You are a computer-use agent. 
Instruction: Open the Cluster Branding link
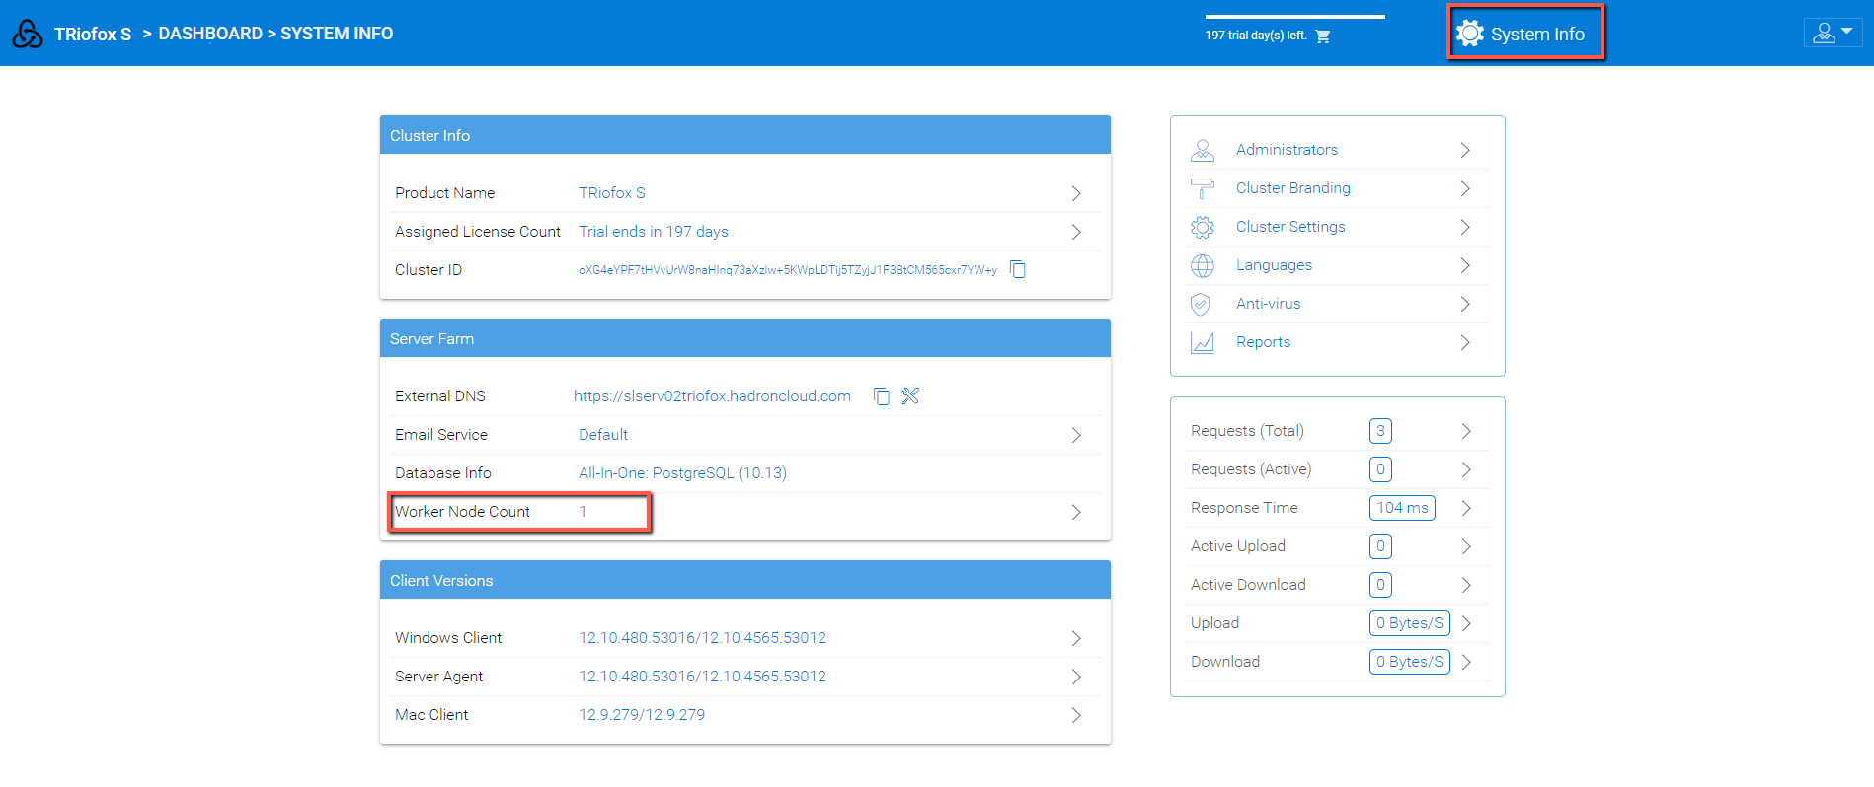point(1292,188)
